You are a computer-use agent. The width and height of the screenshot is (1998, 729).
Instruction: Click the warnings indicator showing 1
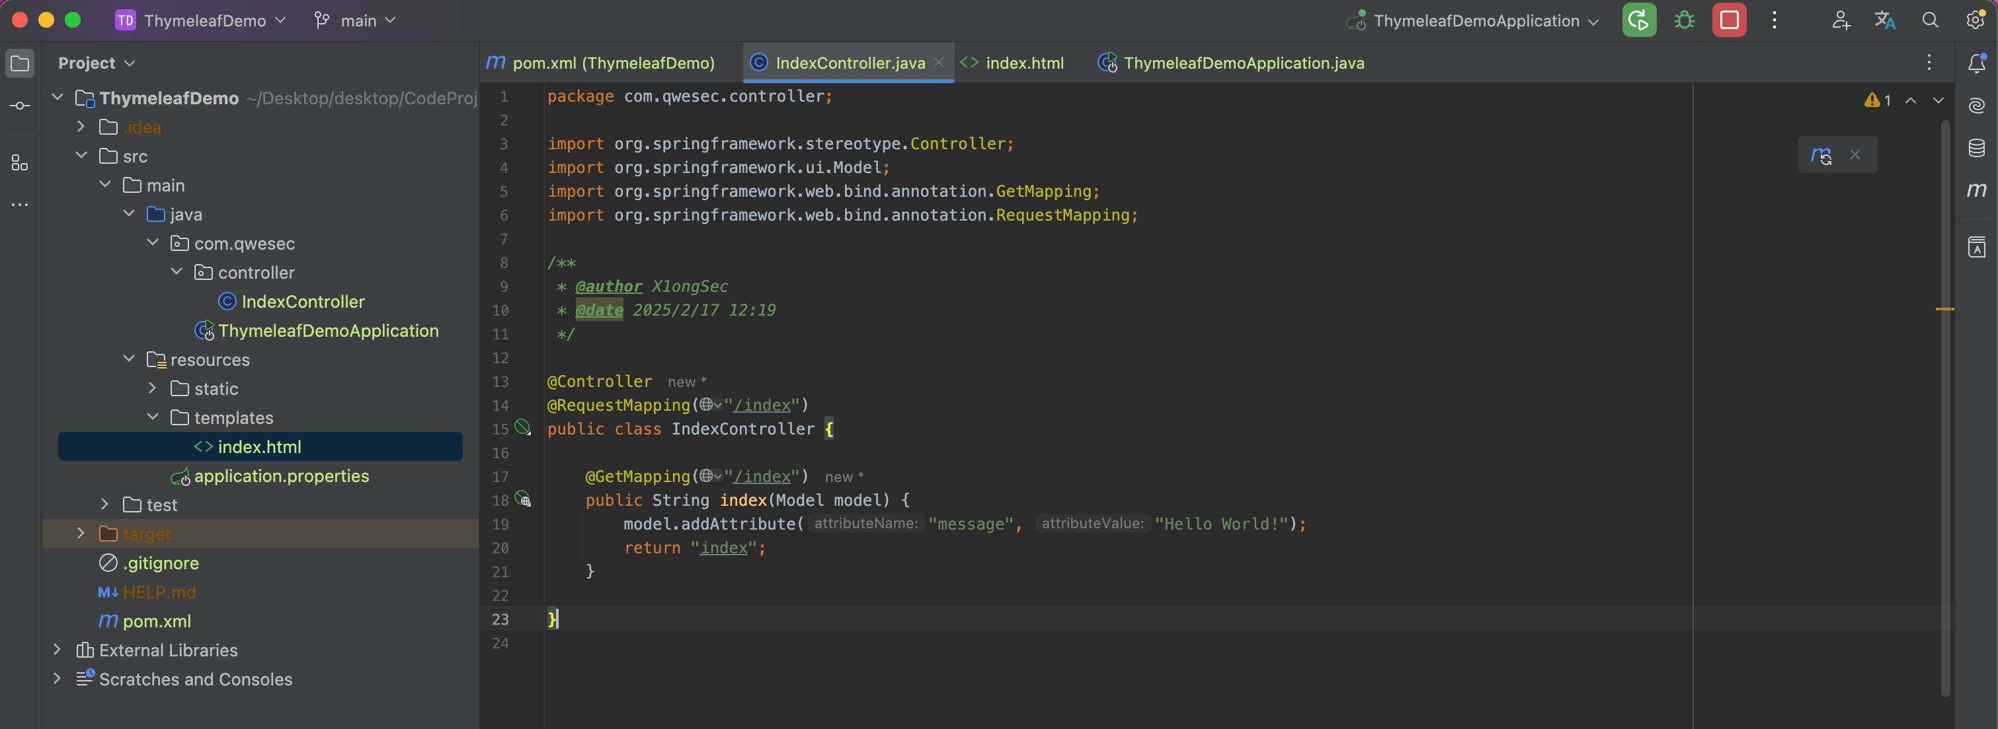[1878, 101]
